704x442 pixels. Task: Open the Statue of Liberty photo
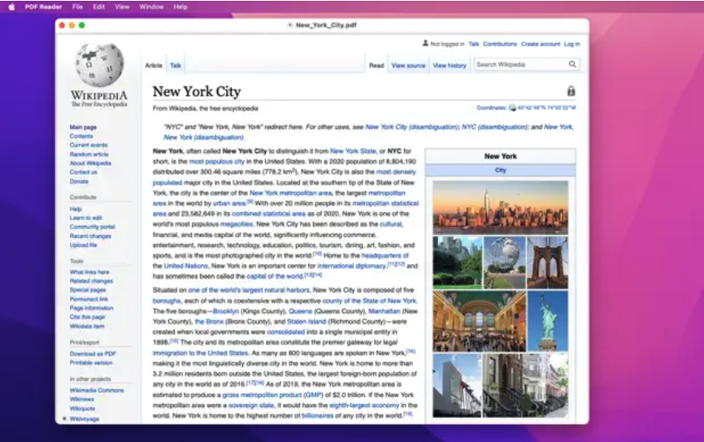(x=547, y=321)
